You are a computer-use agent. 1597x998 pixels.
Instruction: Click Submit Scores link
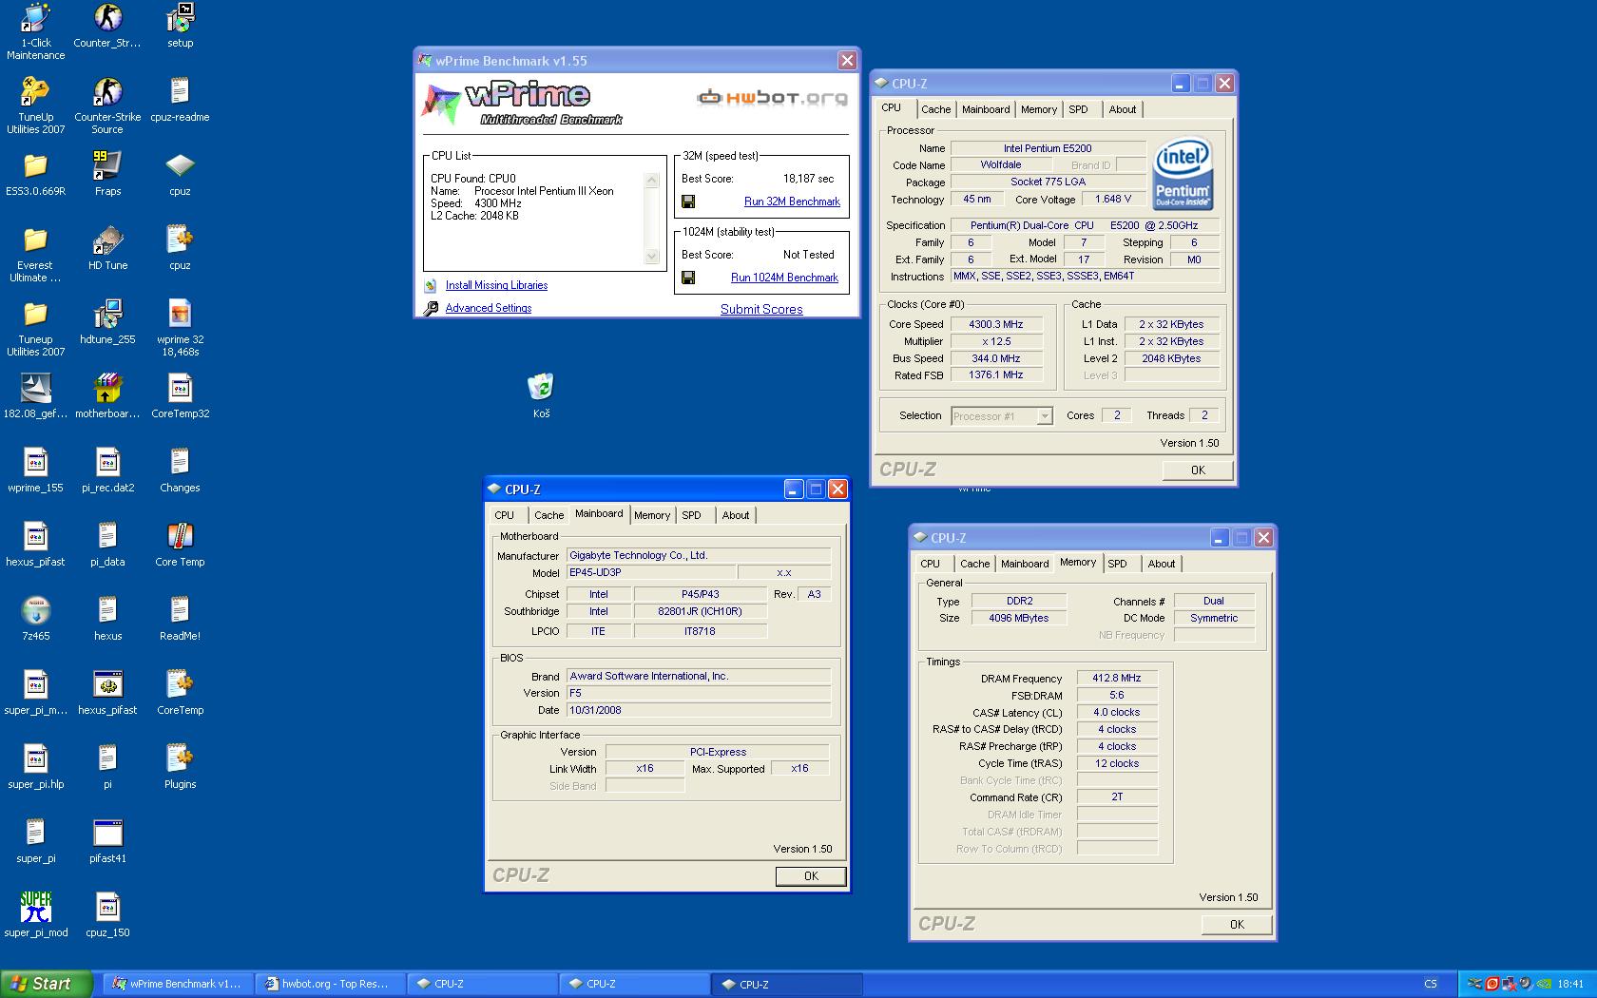click(761, 309)
